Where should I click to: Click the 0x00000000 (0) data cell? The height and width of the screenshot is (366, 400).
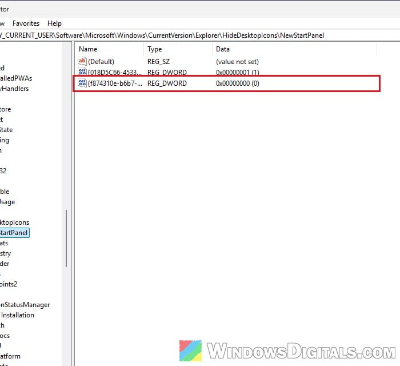(x=238, y=83)
